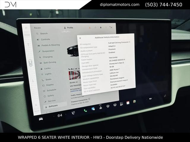Select the Suspension menu item
The width and height of the screenshot is (190, 142).
[46, 51]
